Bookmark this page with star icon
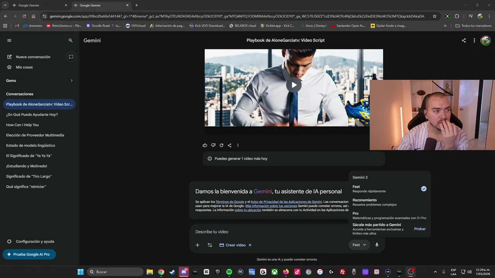This screenshot has height=278, width=495. click(x=435, y=16)
